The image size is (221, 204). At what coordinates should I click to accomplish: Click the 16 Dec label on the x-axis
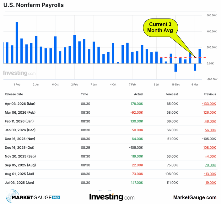[x=175, y=85]
